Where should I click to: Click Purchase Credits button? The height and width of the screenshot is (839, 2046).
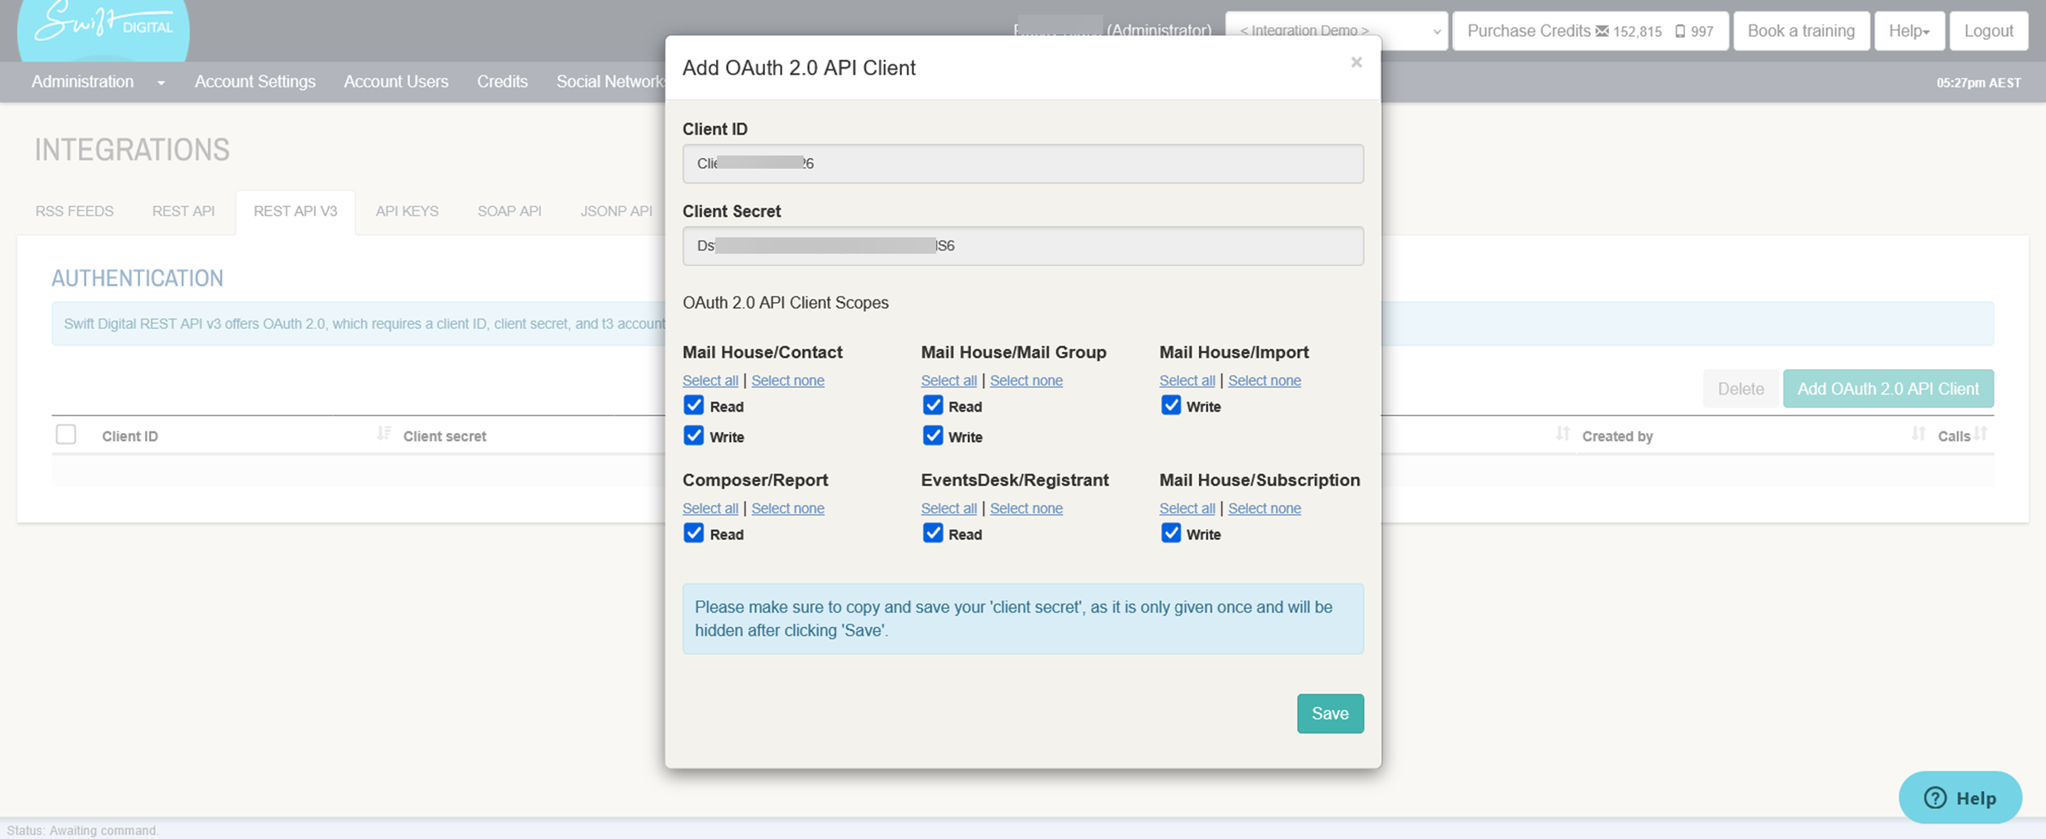tap(1590, 31)
